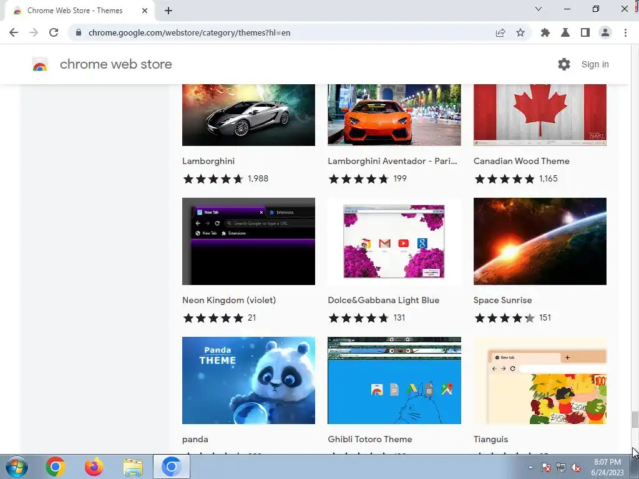This screenshot has width=639, height=479.
Task: Click the star rating of Neon Kingdom
Action: (x=213, y=318)
